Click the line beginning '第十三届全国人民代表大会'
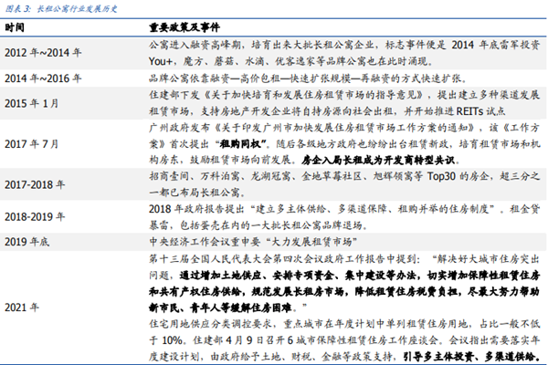548x365 pixels. (x=344, y=259)
